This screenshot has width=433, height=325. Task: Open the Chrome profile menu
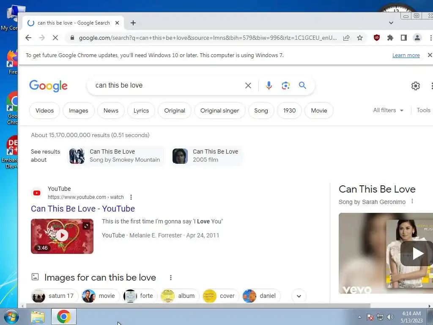(x=417, y=38)
